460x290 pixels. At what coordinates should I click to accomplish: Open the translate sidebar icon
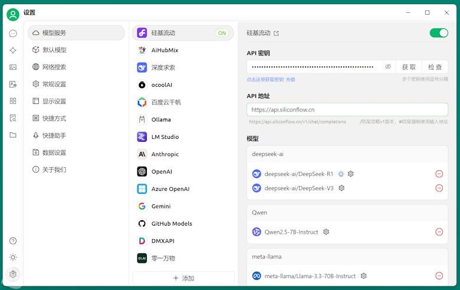(x=13, y=84)
